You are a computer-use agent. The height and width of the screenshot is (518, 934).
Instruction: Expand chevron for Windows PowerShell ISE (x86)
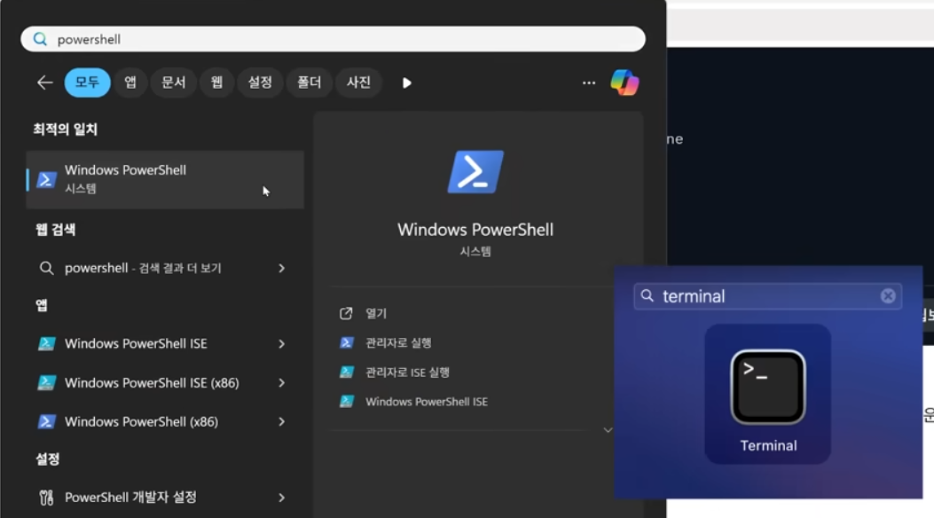tap(282, 383)
